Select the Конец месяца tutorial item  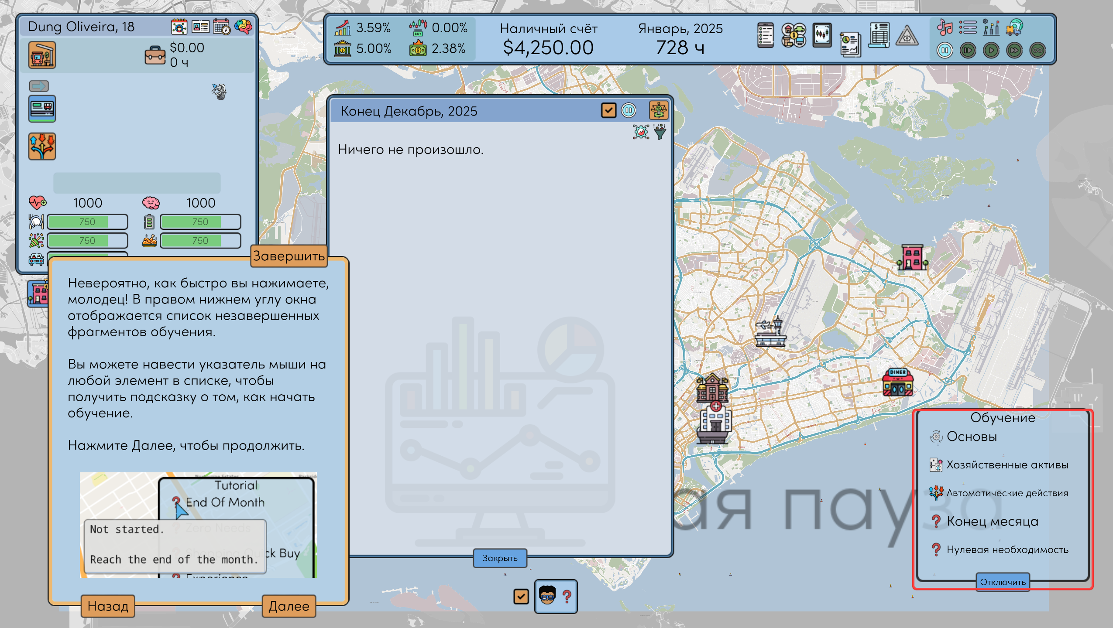984,522
